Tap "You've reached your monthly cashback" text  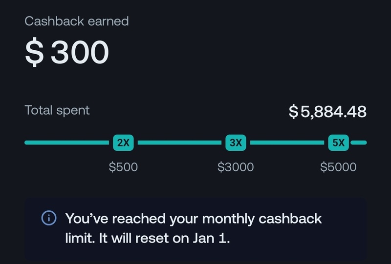[x=194, y=218]
